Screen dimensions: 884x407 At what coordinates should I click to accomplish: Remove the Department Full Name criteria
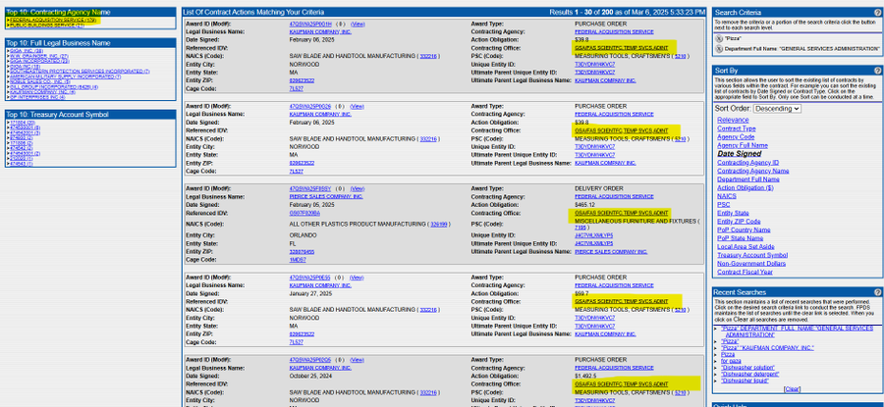(718, 49)
